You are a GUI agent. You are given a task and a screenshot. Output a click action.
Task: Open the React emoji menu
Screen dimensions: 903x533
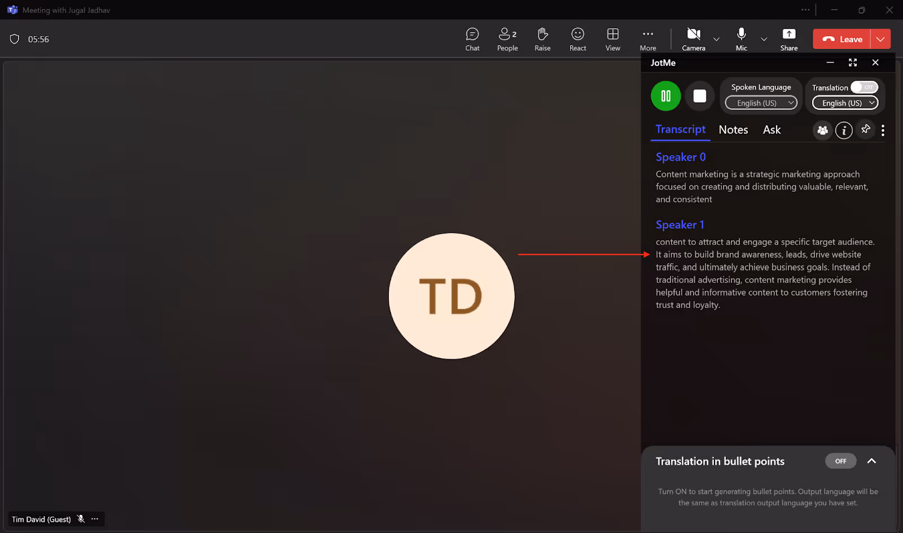pos(577,39)
